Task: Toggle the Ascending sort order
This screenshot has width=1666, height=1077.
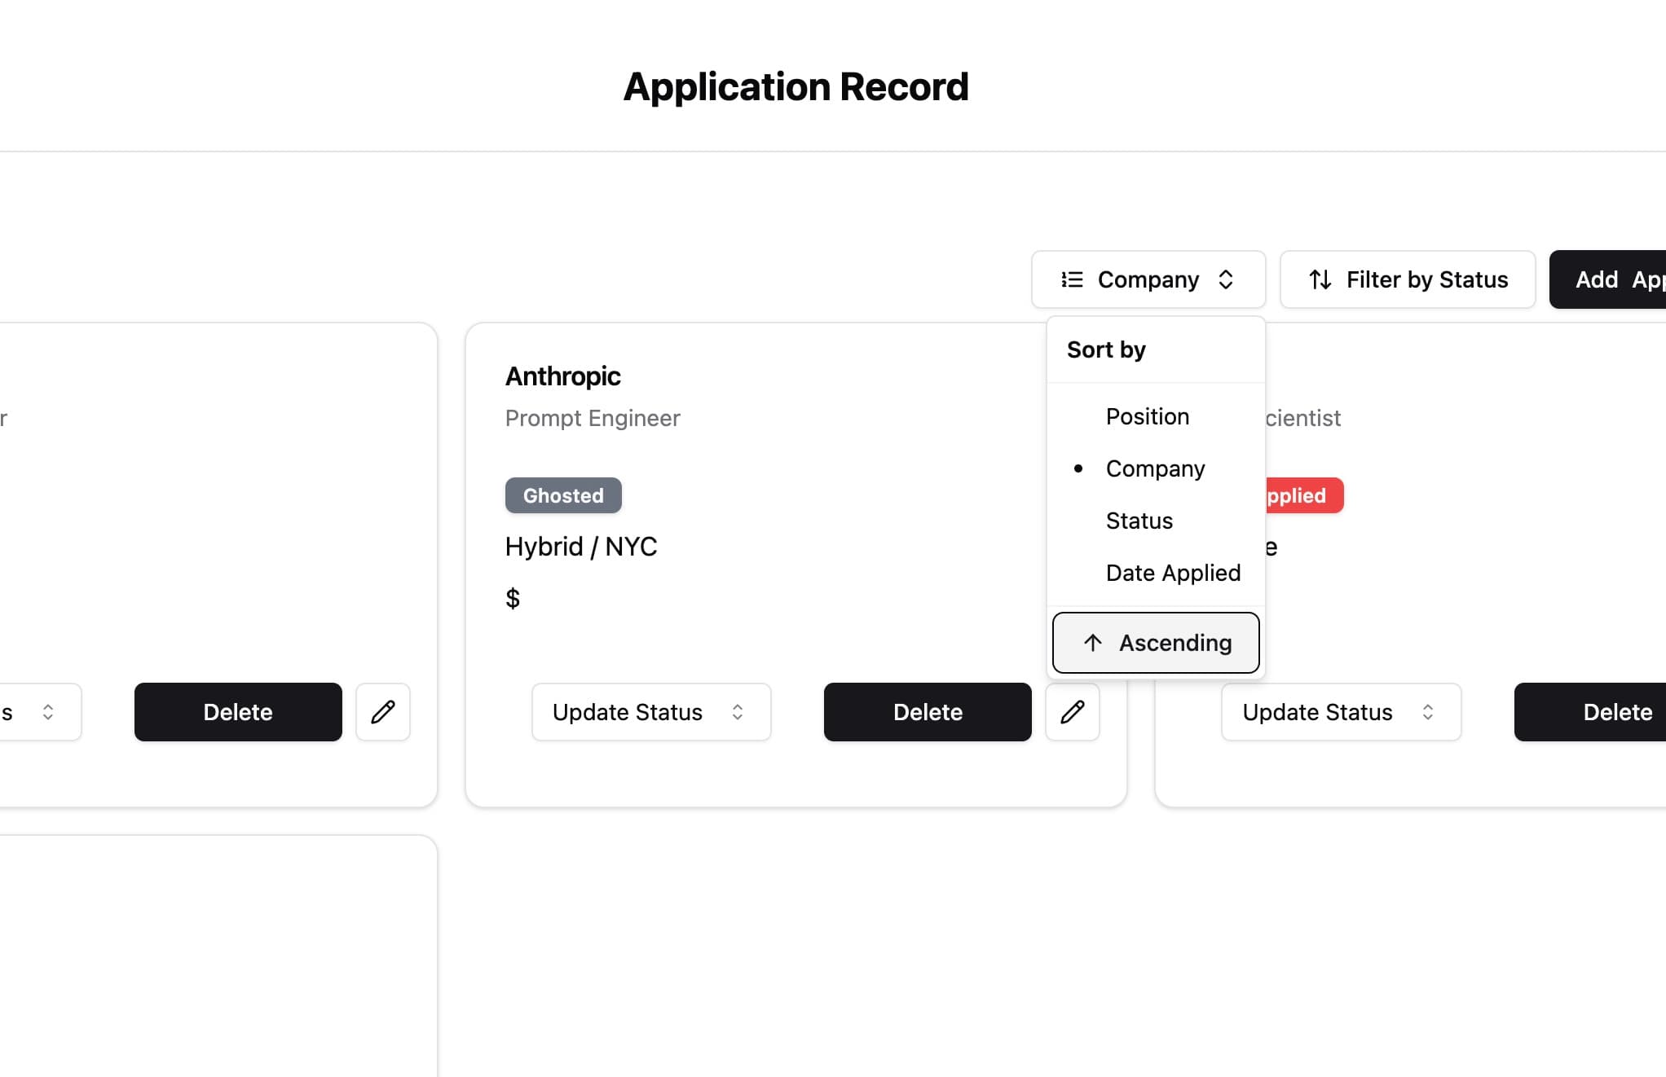Action: coord(1156,643)
